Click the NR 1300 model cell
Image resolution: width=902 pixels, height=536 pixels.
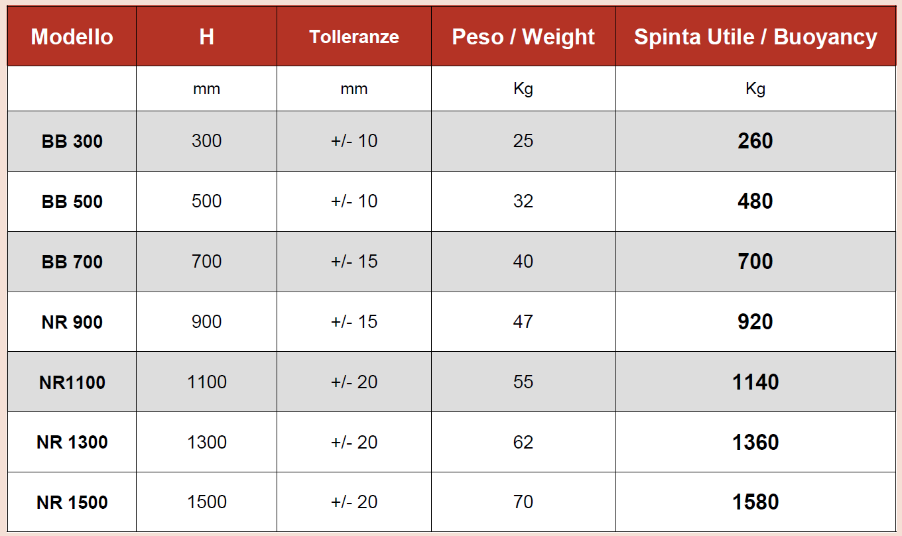click(x=72, y=442)
